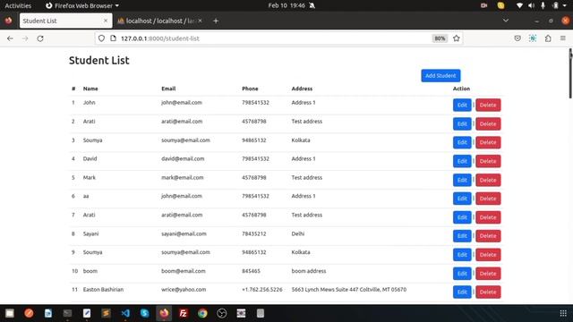Expand the list all tabs chevron
The width and height of the screenshot is (573, 322).
pos(506,21)
